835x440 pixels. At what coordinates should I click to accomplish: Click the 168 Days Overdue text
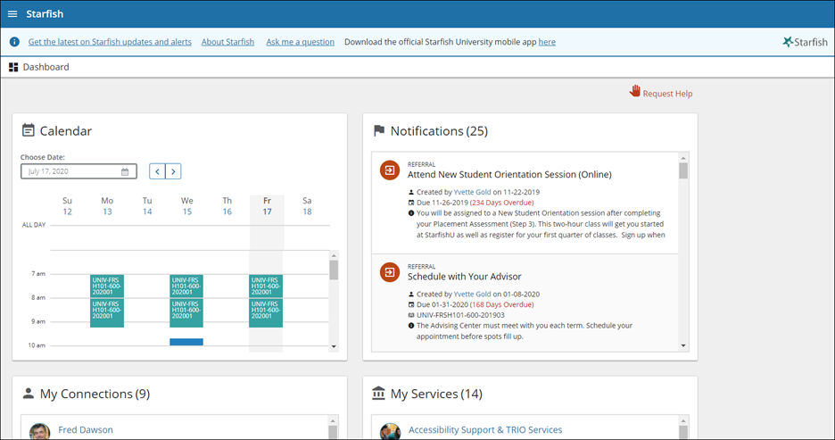pos(501,304)
